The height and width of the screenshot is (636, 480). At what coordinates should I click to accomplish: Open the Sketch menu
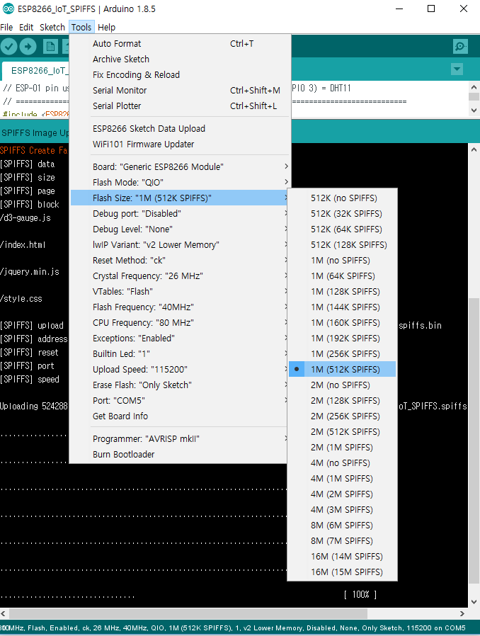[x=52, y=27]
